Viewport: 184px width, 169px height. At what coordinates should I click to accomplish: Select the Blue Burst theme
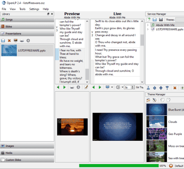click(x=165, y=110)
